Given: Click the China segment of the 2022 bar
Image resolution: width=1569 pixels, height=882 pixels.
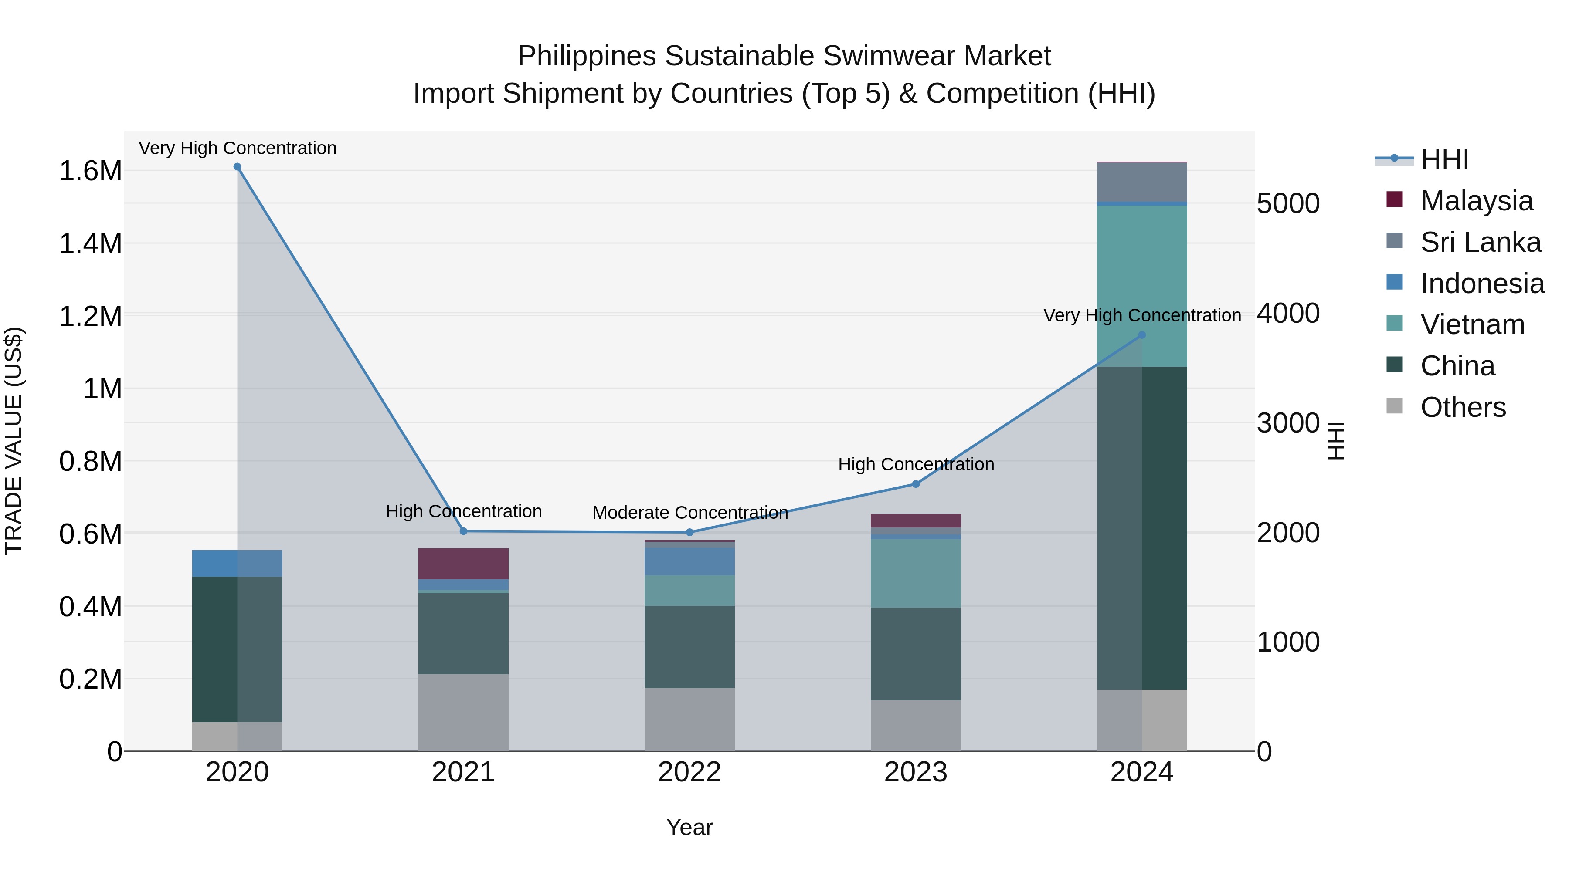Looking at the screenshot, I should pyautogui.click(x=689, y=647).
